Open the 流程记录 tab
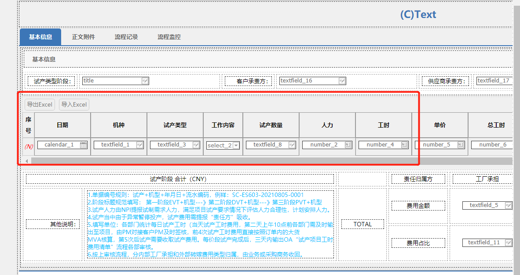 tap(126, 37)
